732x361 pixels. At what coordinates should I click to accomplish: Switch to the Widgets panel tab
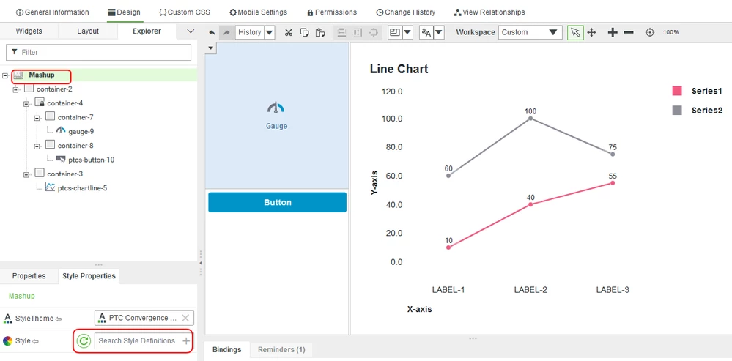[29, 31]
